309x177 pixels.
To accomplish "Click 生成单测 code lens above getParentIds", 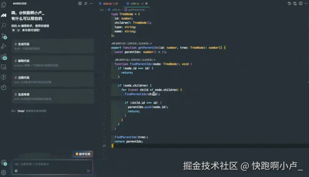I will 144,43.
